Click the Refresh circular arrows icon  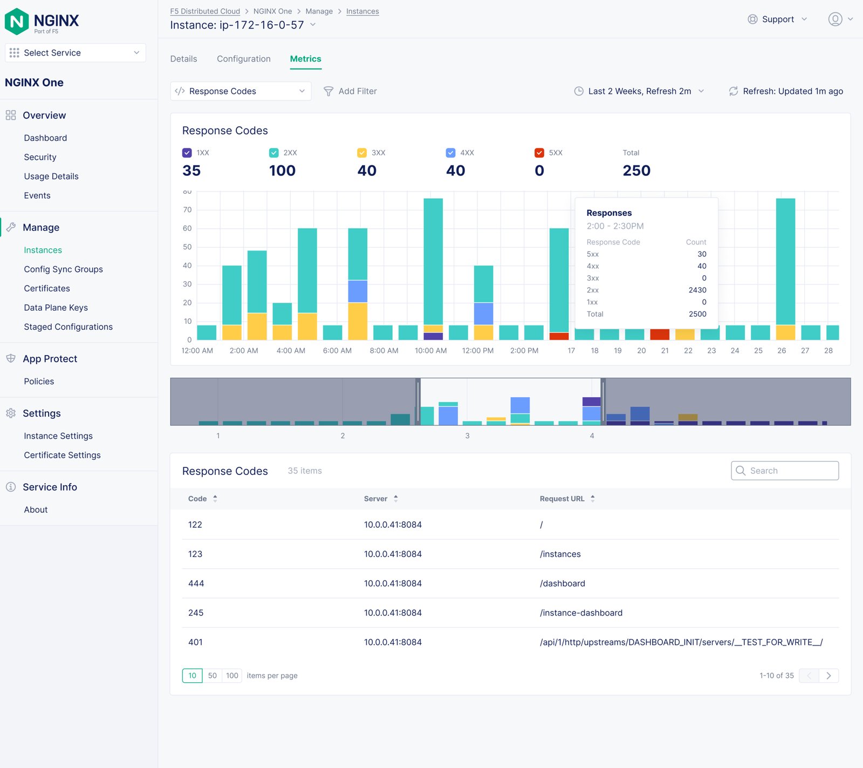[x=733, y=91]
